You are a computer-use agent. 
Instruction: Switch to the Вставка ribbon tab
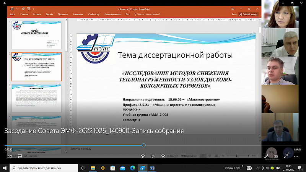click(x=37, y=14)
